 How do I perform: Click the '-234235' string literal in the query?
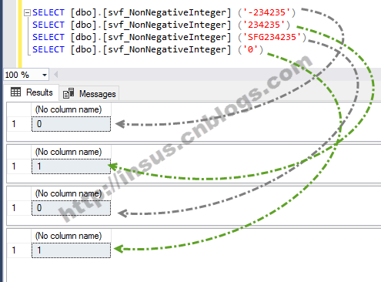point(266,12)
